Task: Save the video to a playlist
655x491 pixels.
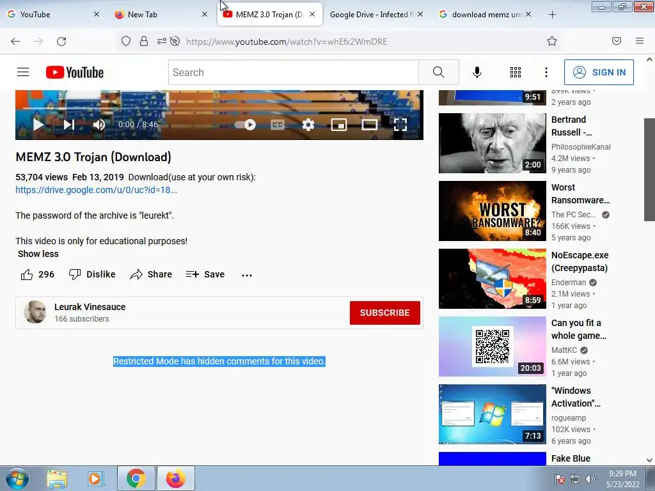Action: (205, 274)
